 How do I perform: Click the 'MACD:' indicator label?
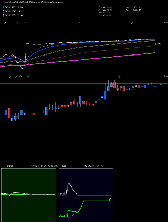coord(10,166)
